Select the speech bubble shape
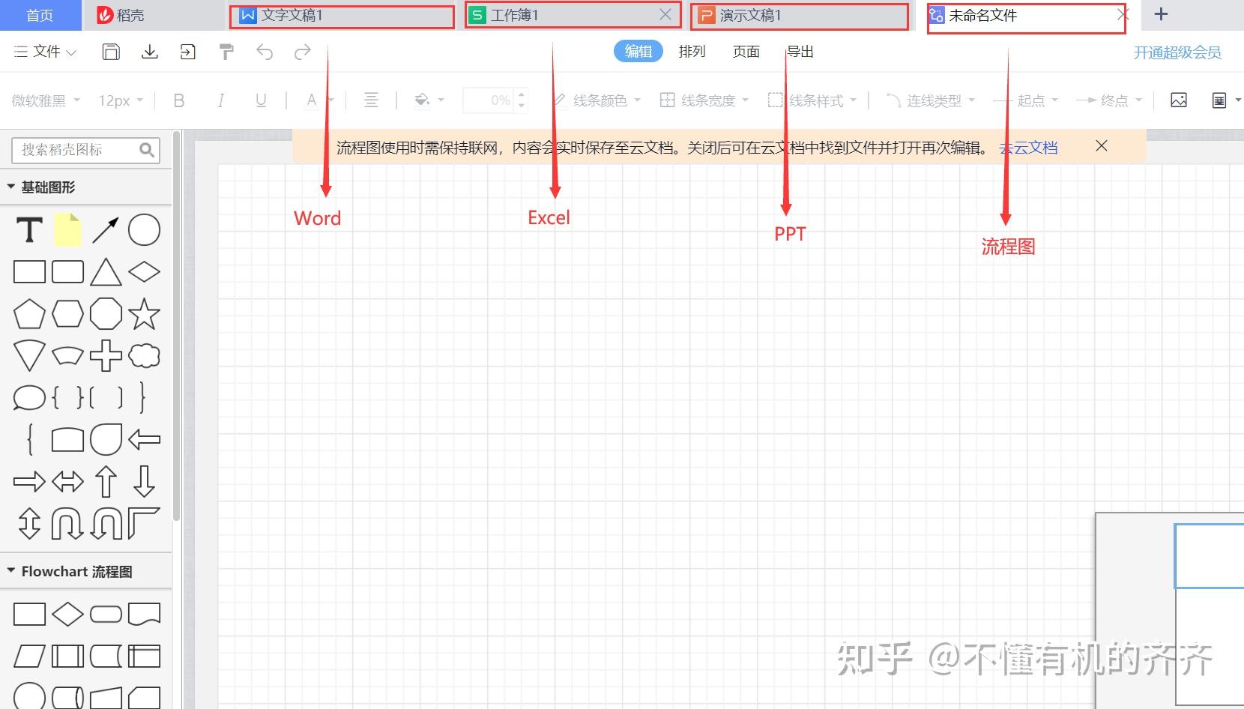 (29, 398)
